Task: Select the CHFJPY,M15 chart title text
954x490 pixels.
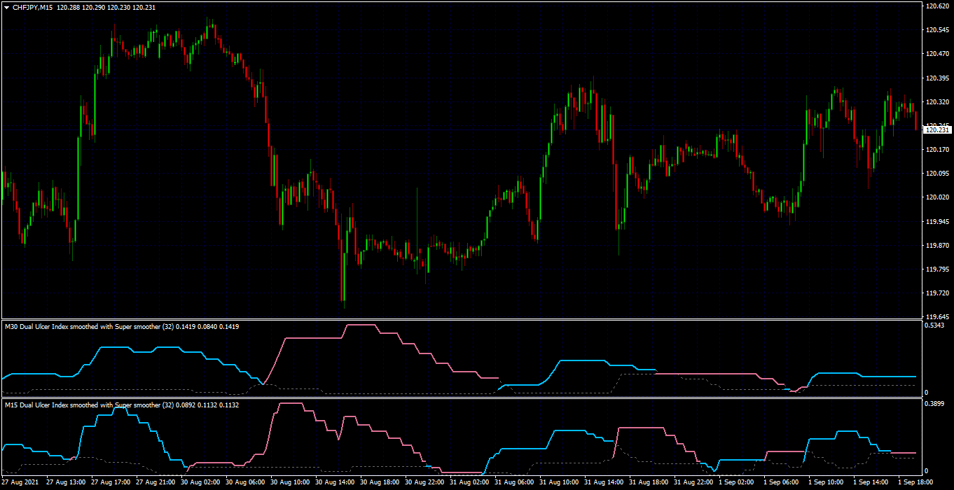Action: pos(33,7)
